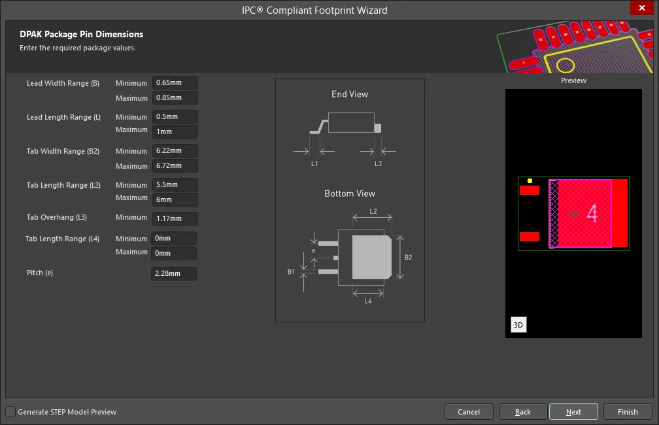Screen dimensions: 659x425
Task: Click the End View package diagram
Action: click(345, 139)
